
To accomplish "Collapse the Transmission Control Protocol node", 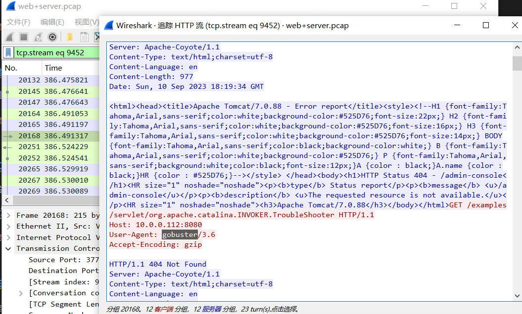I will (8, 248).
